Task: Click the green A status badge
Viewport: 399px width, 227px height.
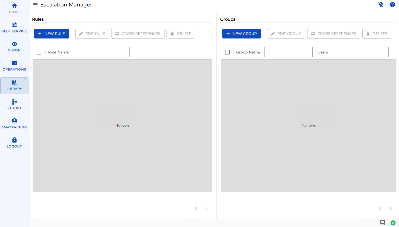Action: pyautogui.click(x=393, y=223)
